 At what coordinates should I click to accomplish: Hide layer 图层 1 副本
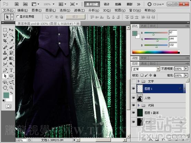point(133,113)
